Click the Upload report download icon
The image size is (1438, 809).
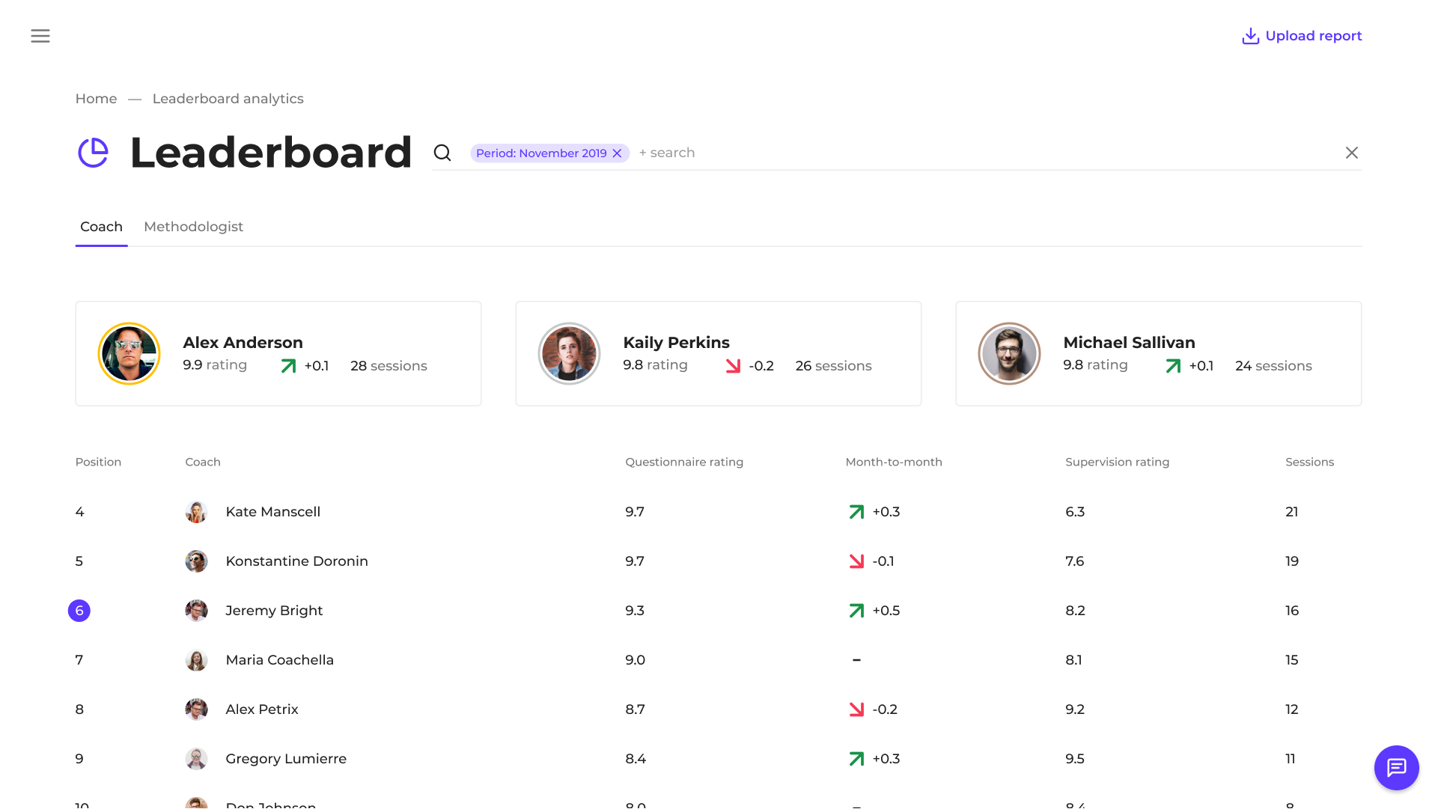pyautogui.click(x=1250, y=36)
